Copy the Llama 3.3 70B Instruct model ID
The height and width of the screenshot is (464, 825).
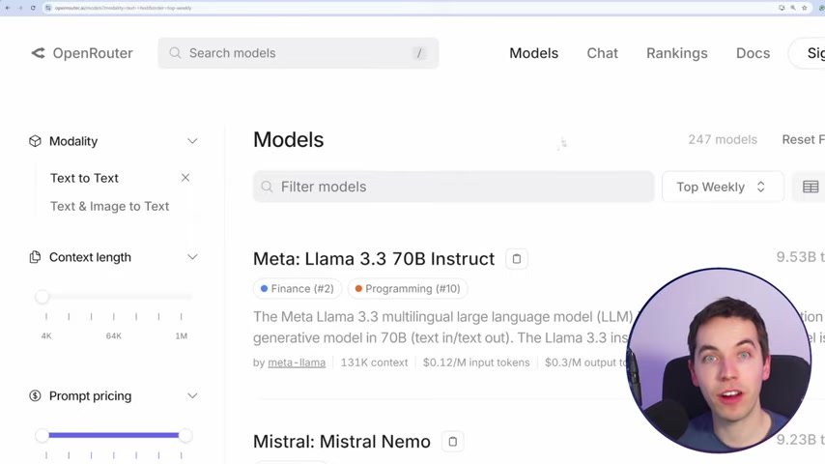(x=517, y=259)
